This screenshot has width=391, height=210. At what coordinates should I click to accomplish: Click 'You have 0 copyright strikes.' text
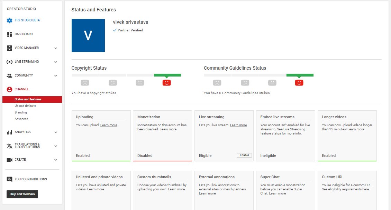(x=94, y=93)
